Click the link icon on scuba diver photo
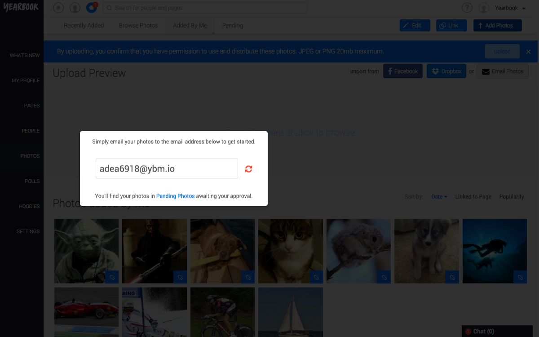 click(x=521, y=277)
